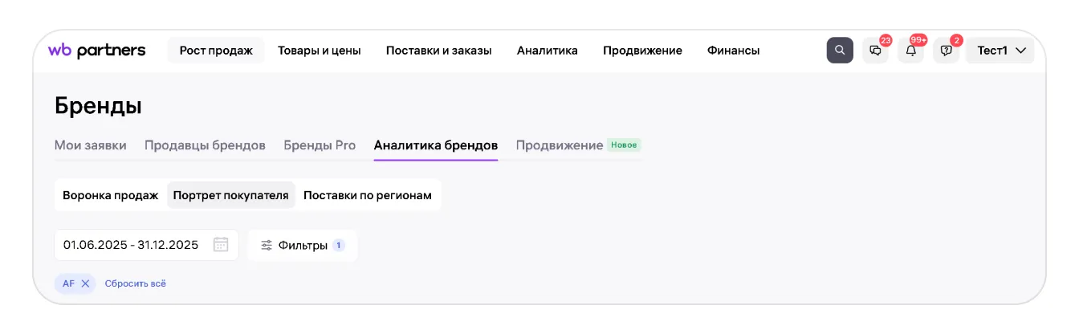This screenshot has width=1079, height=334.
Task: Expand the Тест1 account dropdown
Action: point(1000,51)
